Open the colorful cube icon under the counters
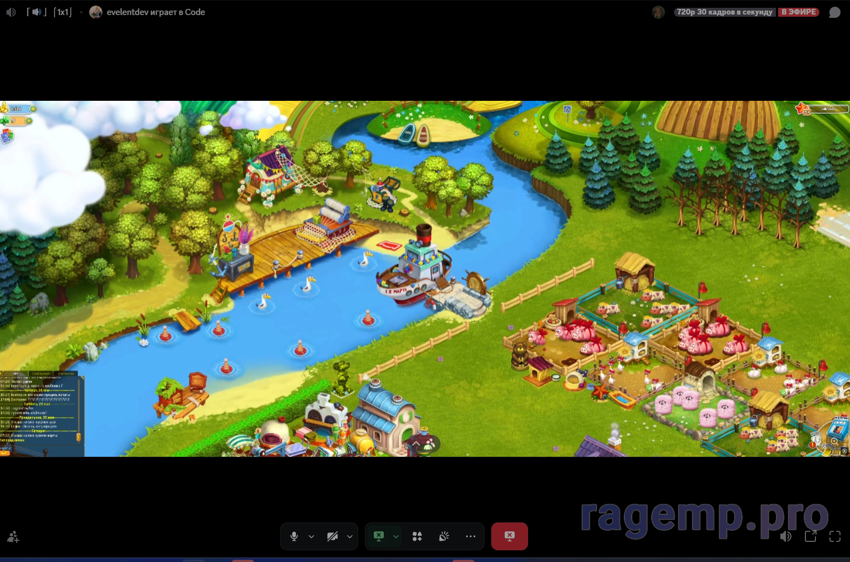This screenshot has height=562, width=850. click(7, 136)
